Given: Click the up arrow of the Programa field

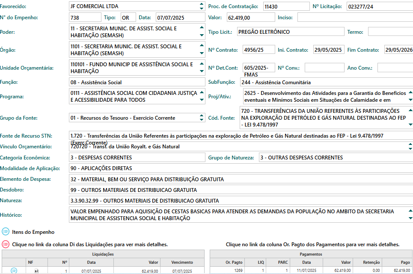Looking at the screenshot, I should click(x=202, y=92).
